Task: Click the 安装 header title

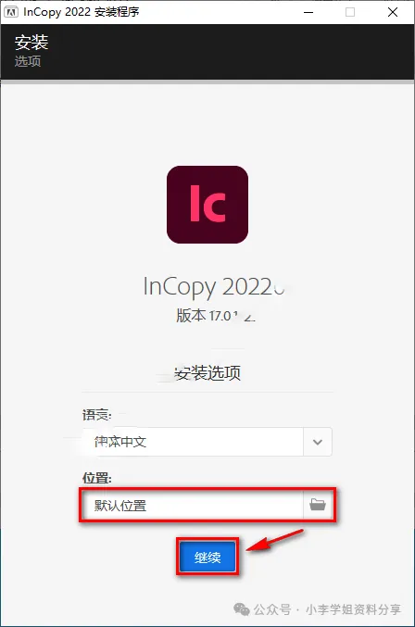Action: pos(31,43)
